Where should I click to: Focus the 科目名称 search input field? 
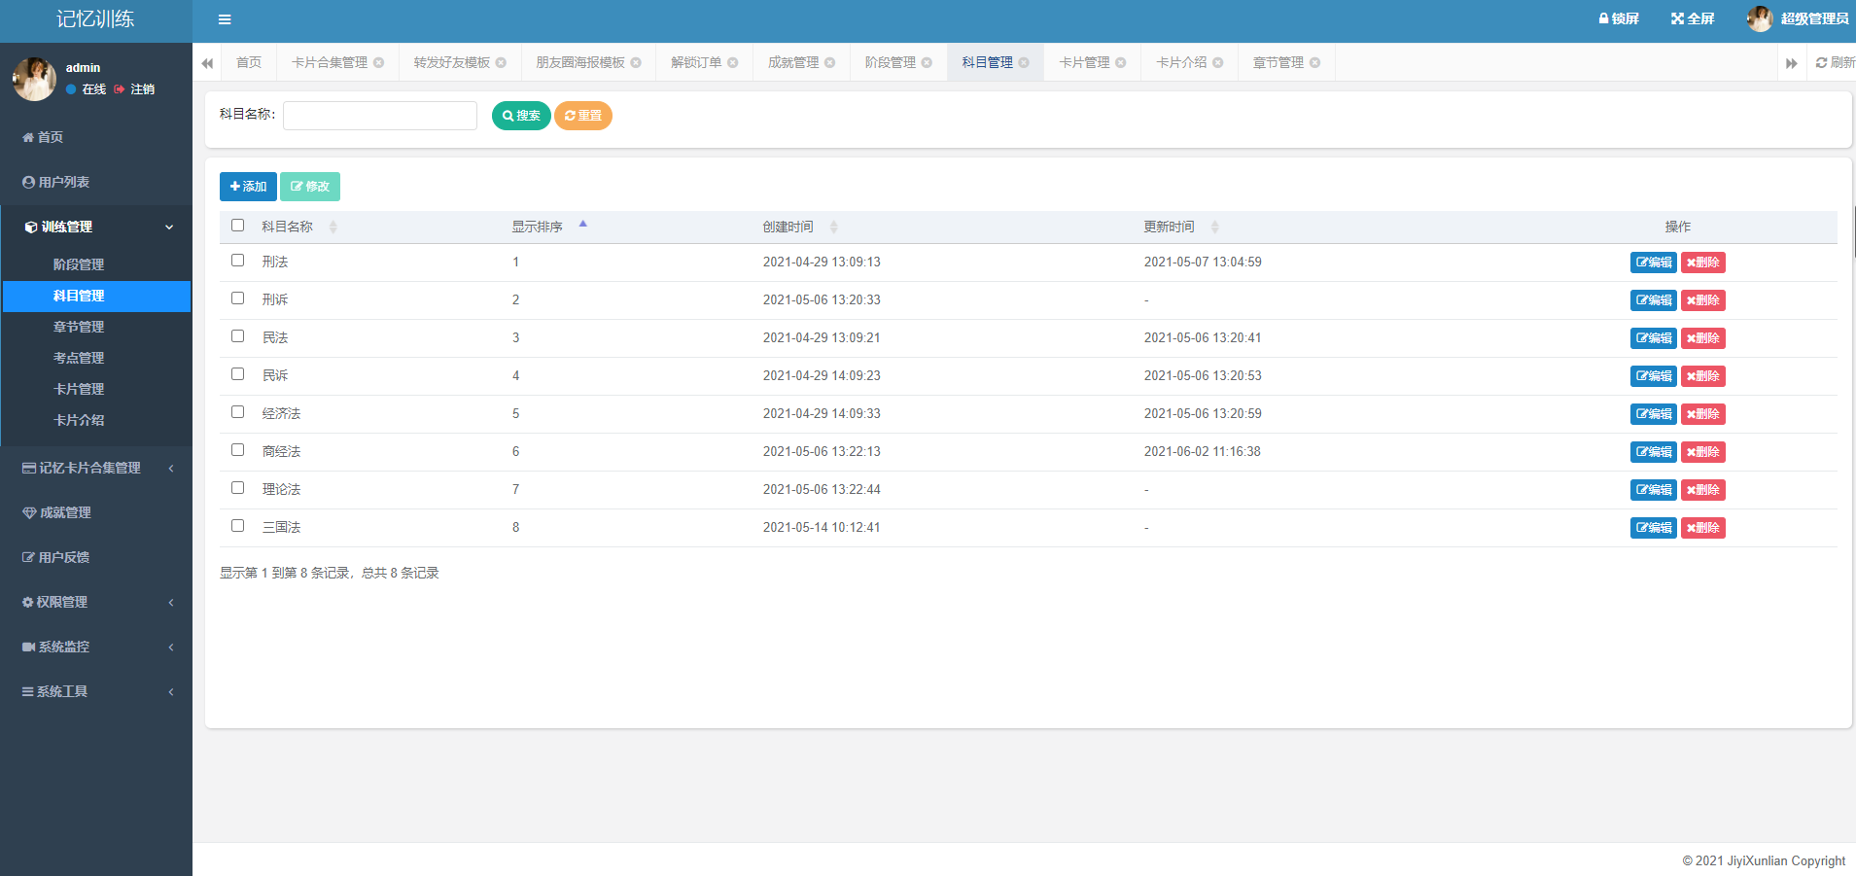pos(380,116)
